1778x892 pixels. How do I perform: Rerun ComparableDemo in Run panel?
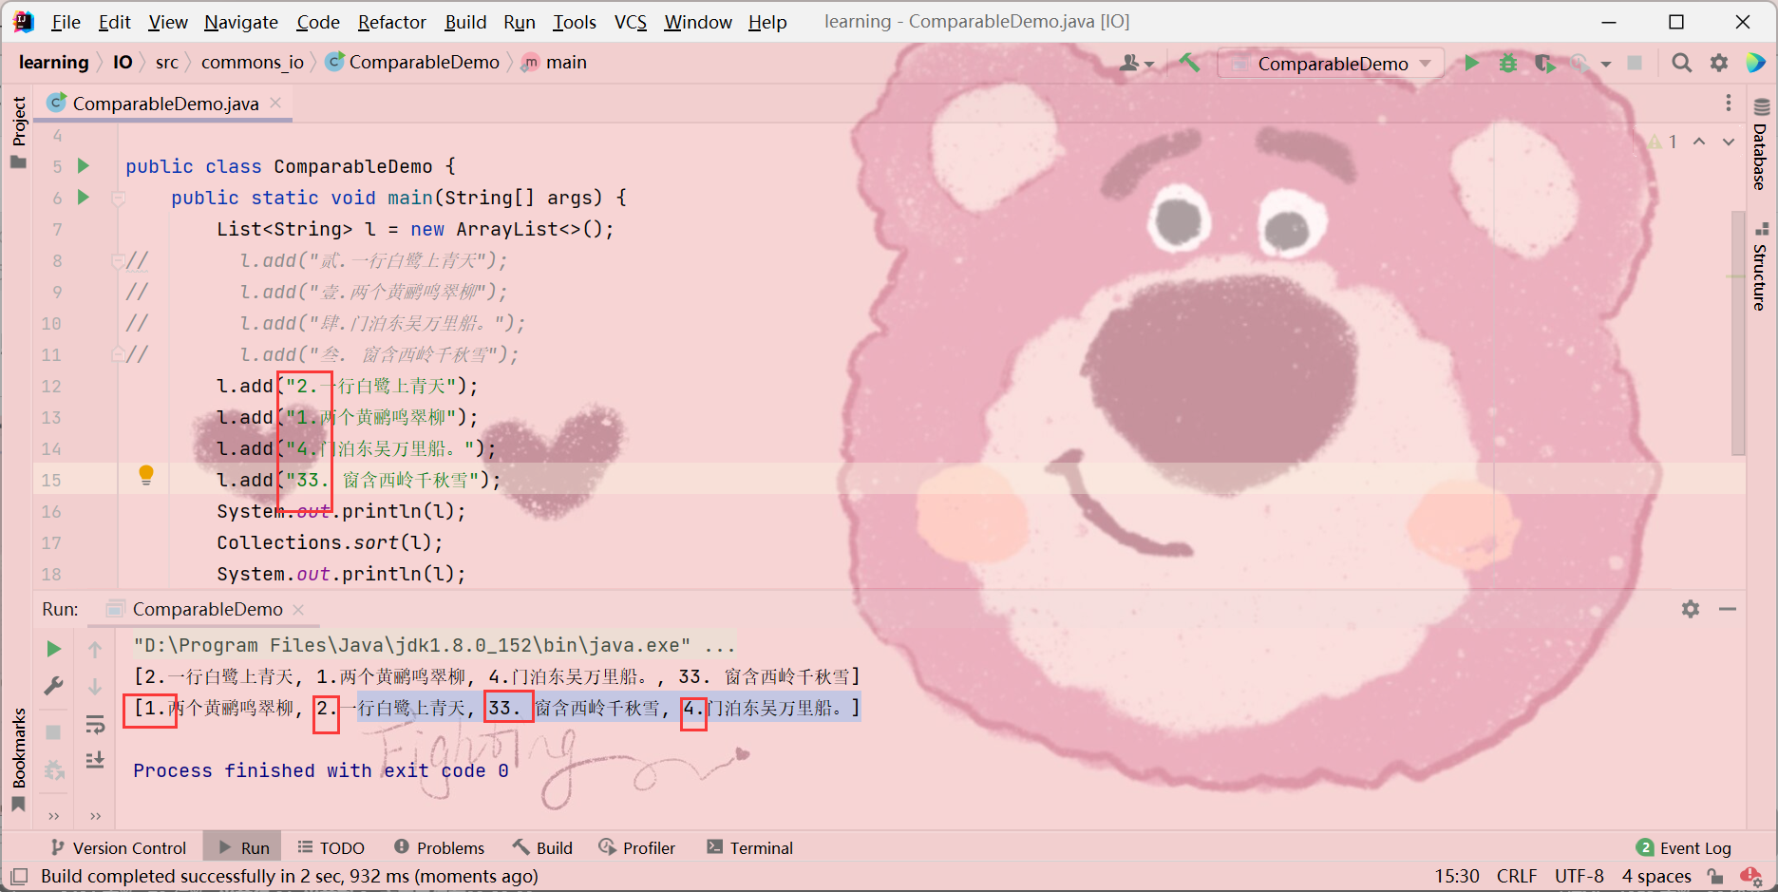coord(54,649)
